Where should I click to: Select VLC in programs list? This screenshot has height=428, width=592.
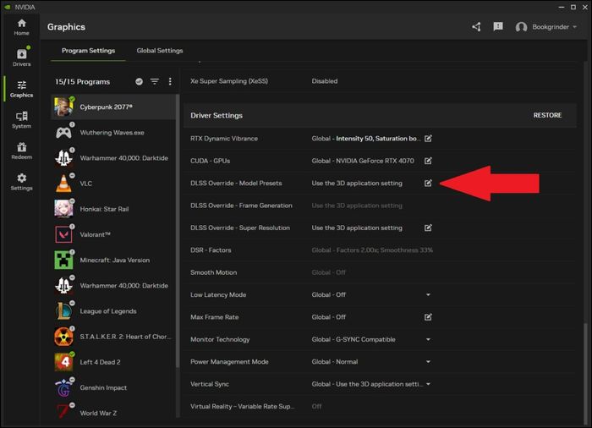pos(112,184)
